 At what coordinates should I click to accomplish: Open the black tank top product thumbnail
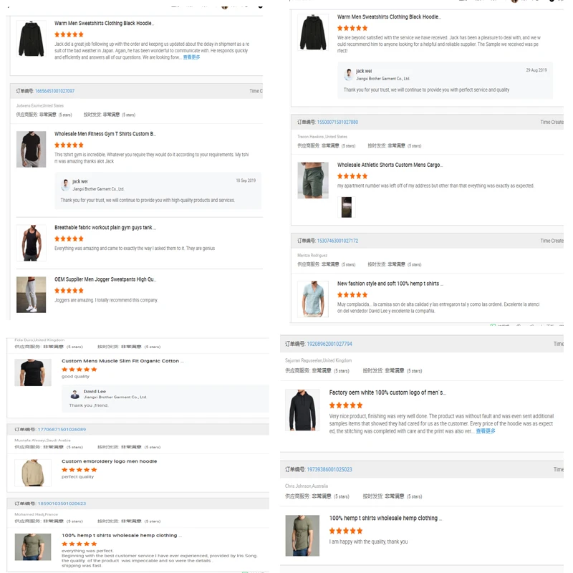(x=31, y=243)
